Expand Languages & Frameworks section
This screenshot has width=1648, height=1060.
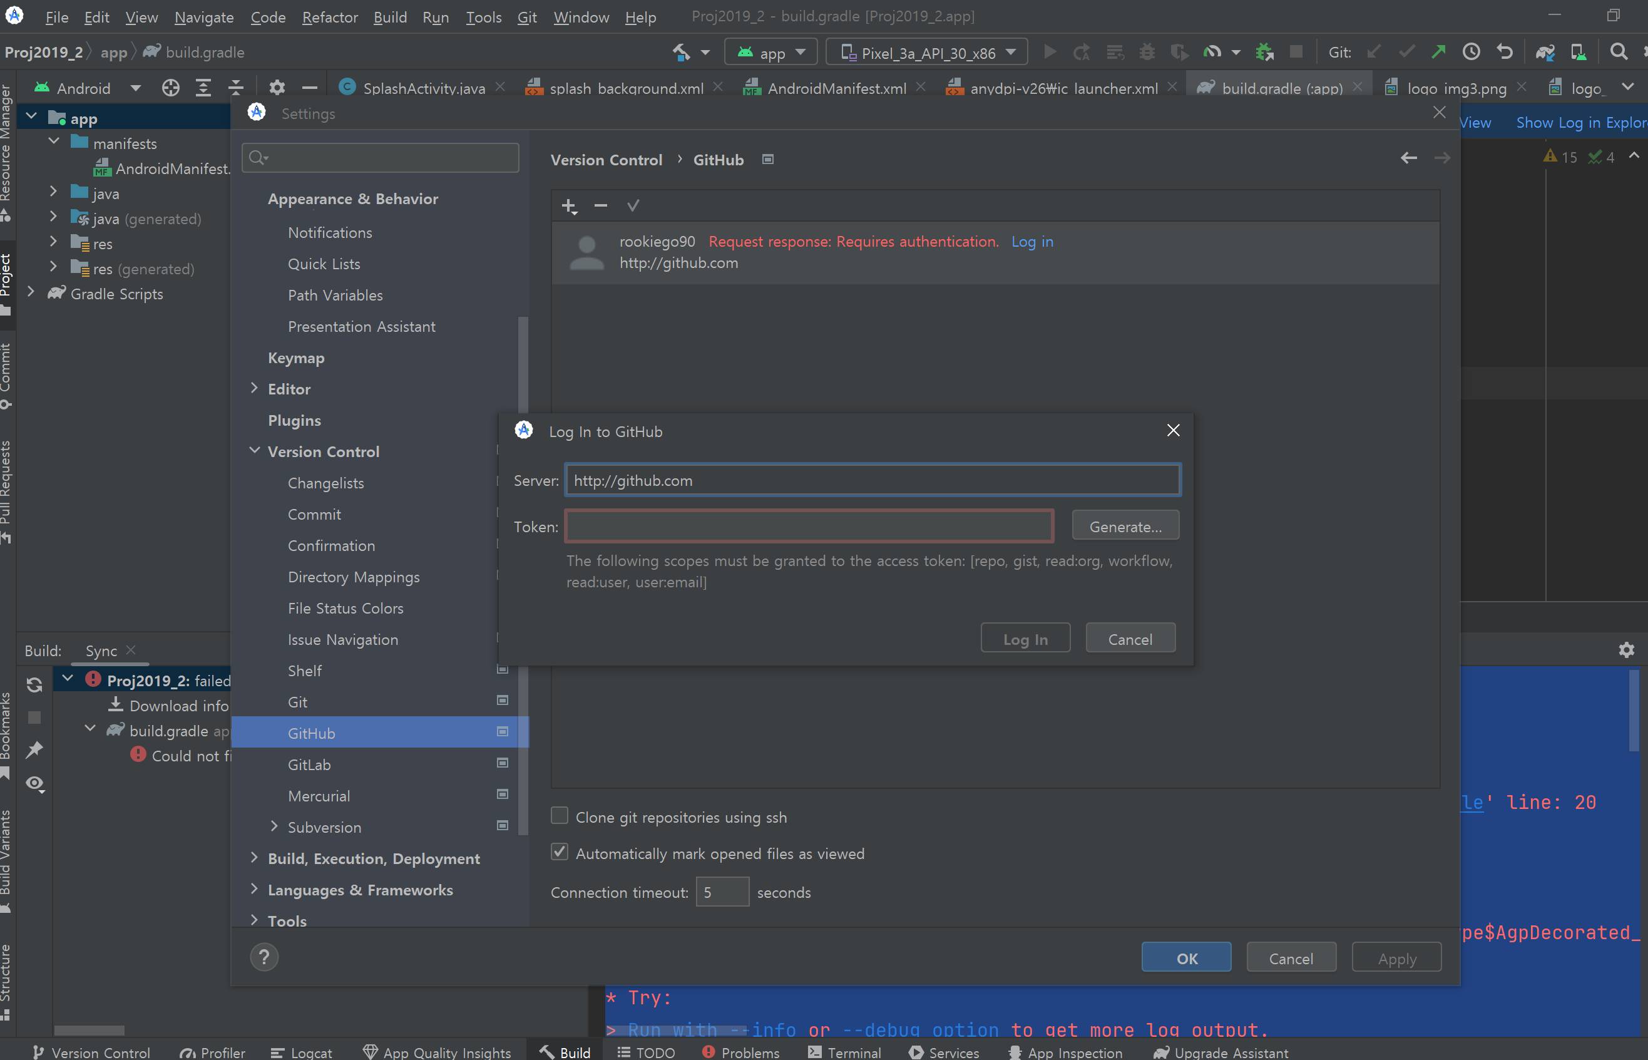coord(255,889)
